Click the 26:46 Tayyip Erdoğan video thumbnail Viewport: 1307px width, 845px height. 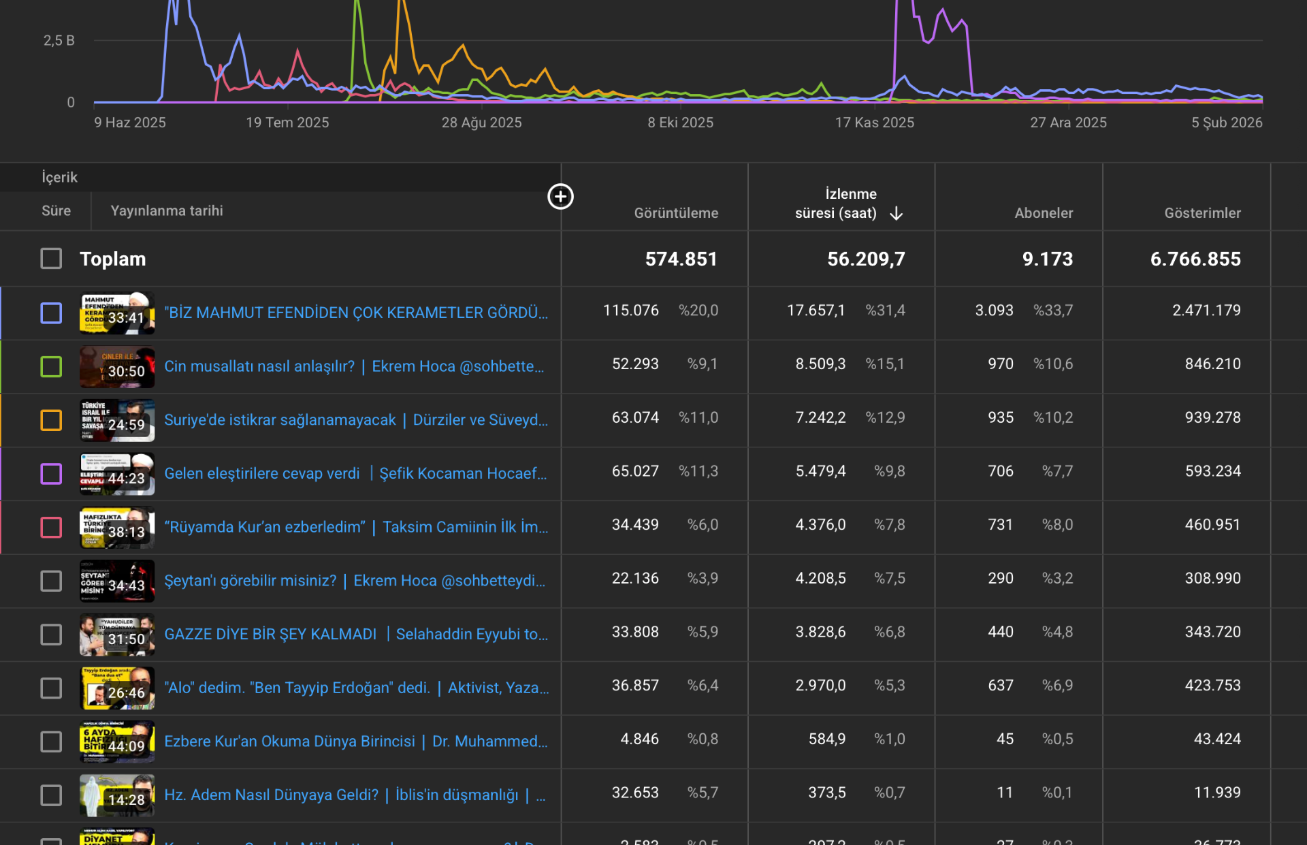(117, 688)
